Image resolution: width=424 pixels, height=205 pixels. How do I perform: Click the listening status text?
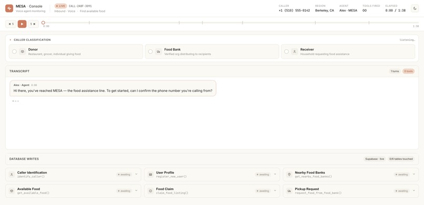coord(407,40)
